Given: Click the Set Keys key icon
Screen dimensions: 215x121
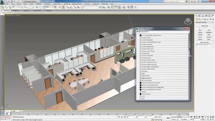Looking at the screenshot, I should pos(168,118).
